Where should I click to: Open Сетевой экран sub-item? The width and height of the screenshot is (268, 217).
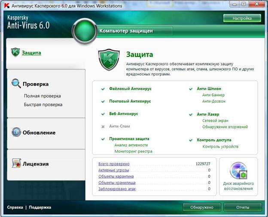click(215, 121)
